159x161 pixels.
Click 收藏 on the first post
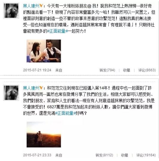(127, 70)
